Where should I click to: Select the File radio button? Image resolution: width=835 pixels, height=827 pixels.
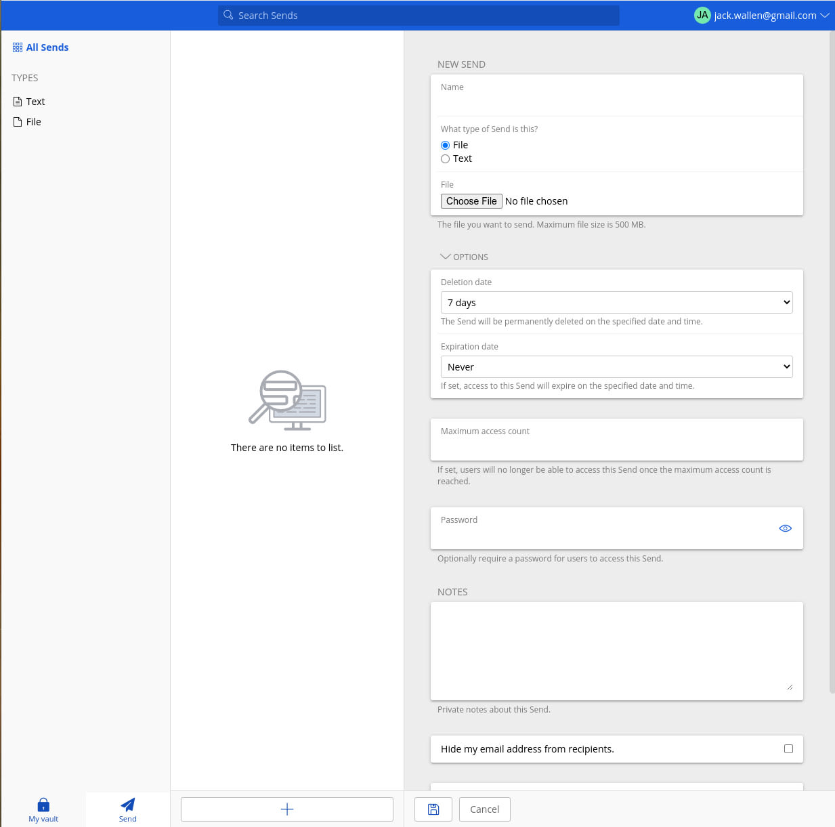(445, 145)
